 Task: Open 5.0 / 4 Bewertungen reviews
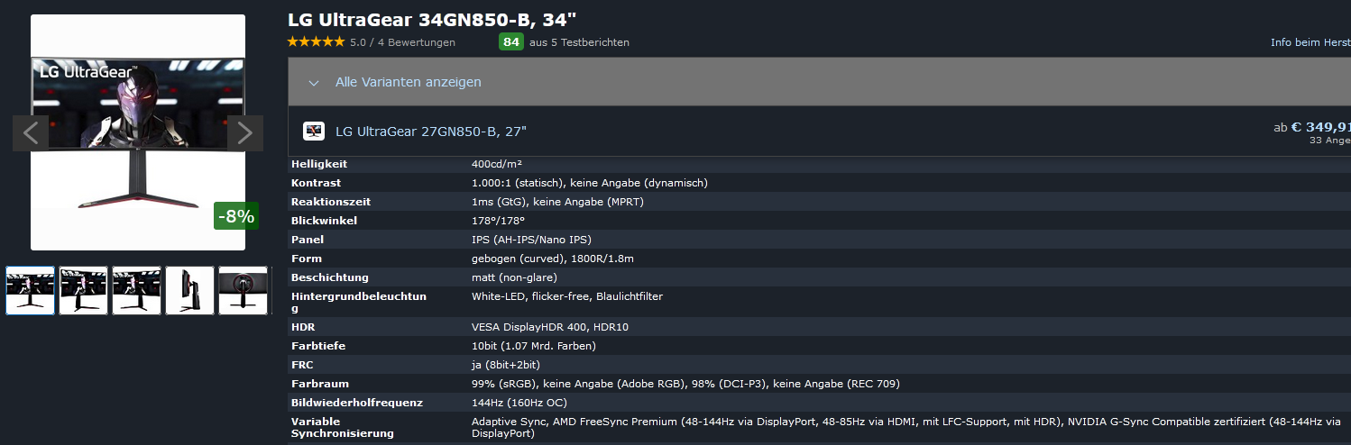[402, 42]
